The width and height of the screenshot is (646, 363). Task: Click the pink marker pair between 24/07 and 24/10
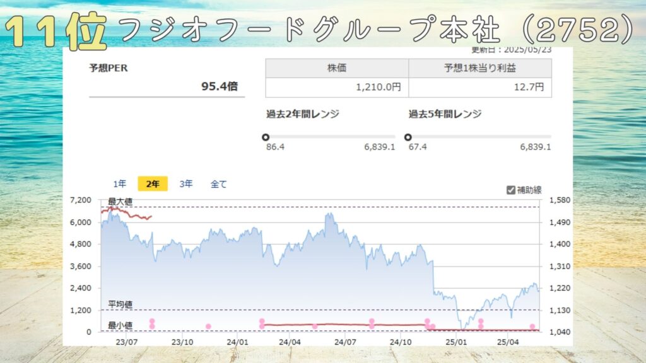click(372, 323)
